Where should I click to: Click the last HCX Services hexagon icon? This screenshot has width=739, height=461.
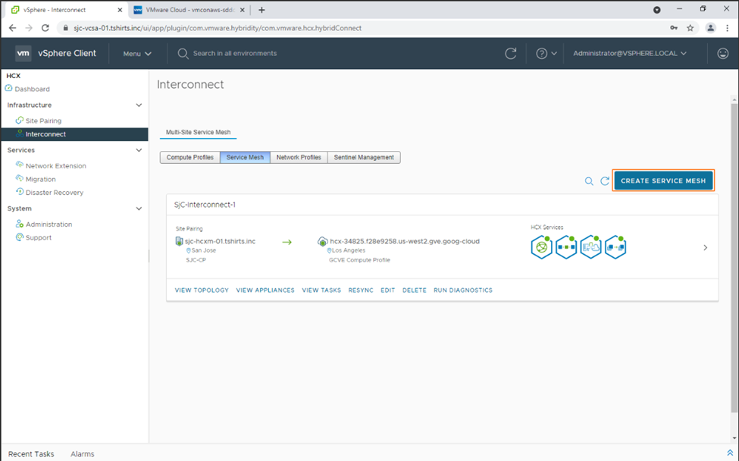coord(615,246)
